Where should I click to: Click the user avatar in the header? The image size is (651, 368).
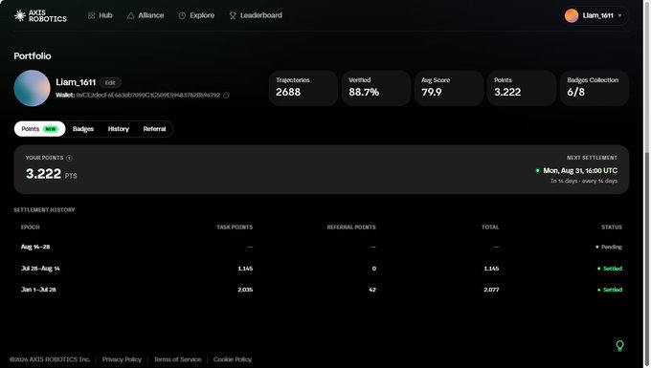[572, 15]
